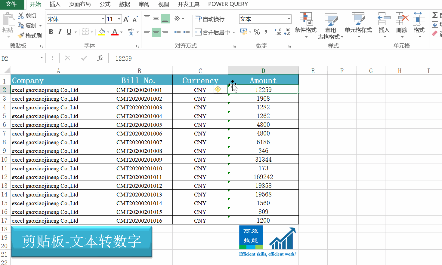The image size is (442, 265).
Task: Toggle italic formatting
Action: 60,32
